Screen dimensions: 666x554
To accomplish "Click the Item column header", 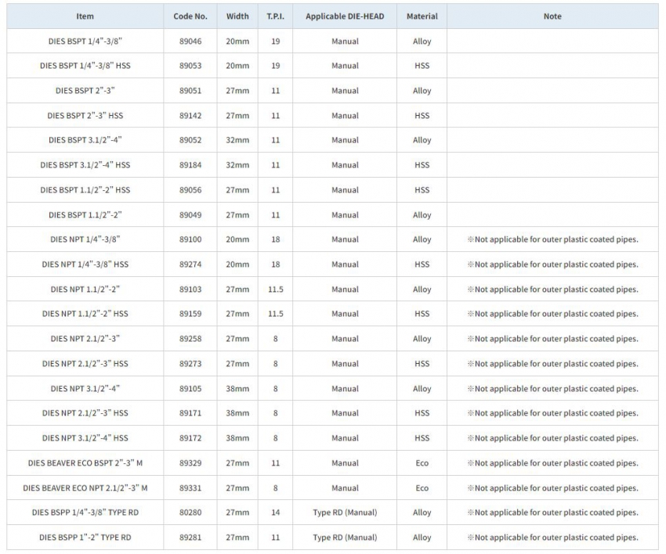I will click(85, 16).
